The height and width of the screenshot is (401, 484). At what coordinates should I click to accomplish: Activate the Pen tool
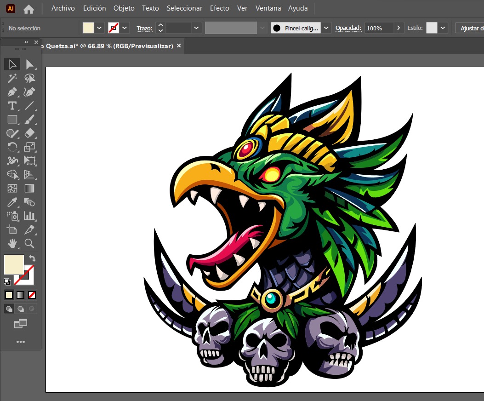(13, 92)
